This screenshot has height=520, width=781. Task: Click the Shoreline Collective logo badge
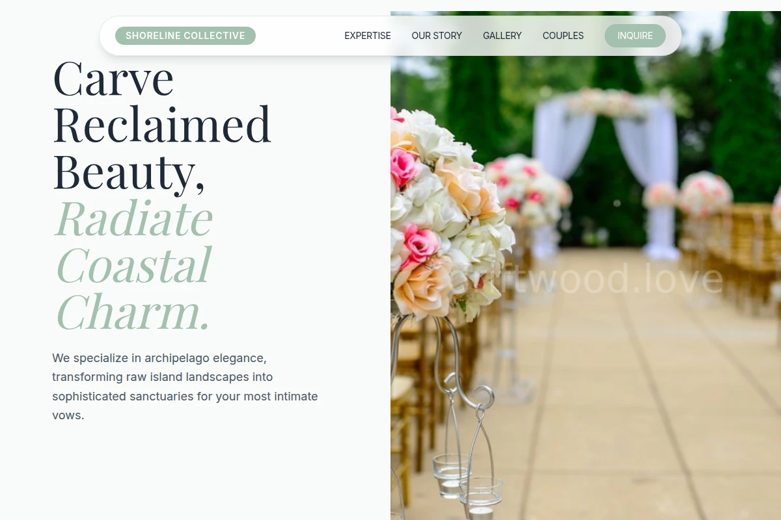(185, 36)
